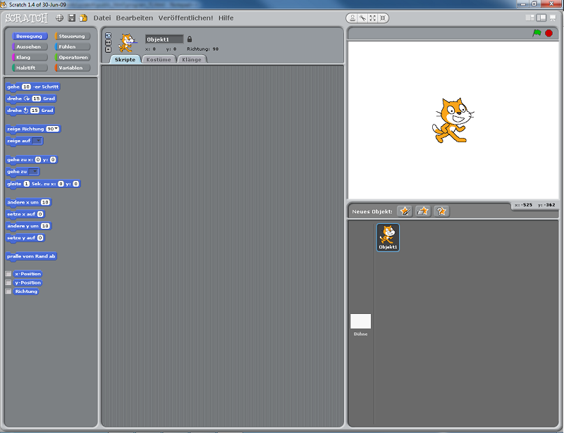Viewport: 564px width, 433px height.
Task: Click the SCRATCH logo
Action: pos(27,18)
